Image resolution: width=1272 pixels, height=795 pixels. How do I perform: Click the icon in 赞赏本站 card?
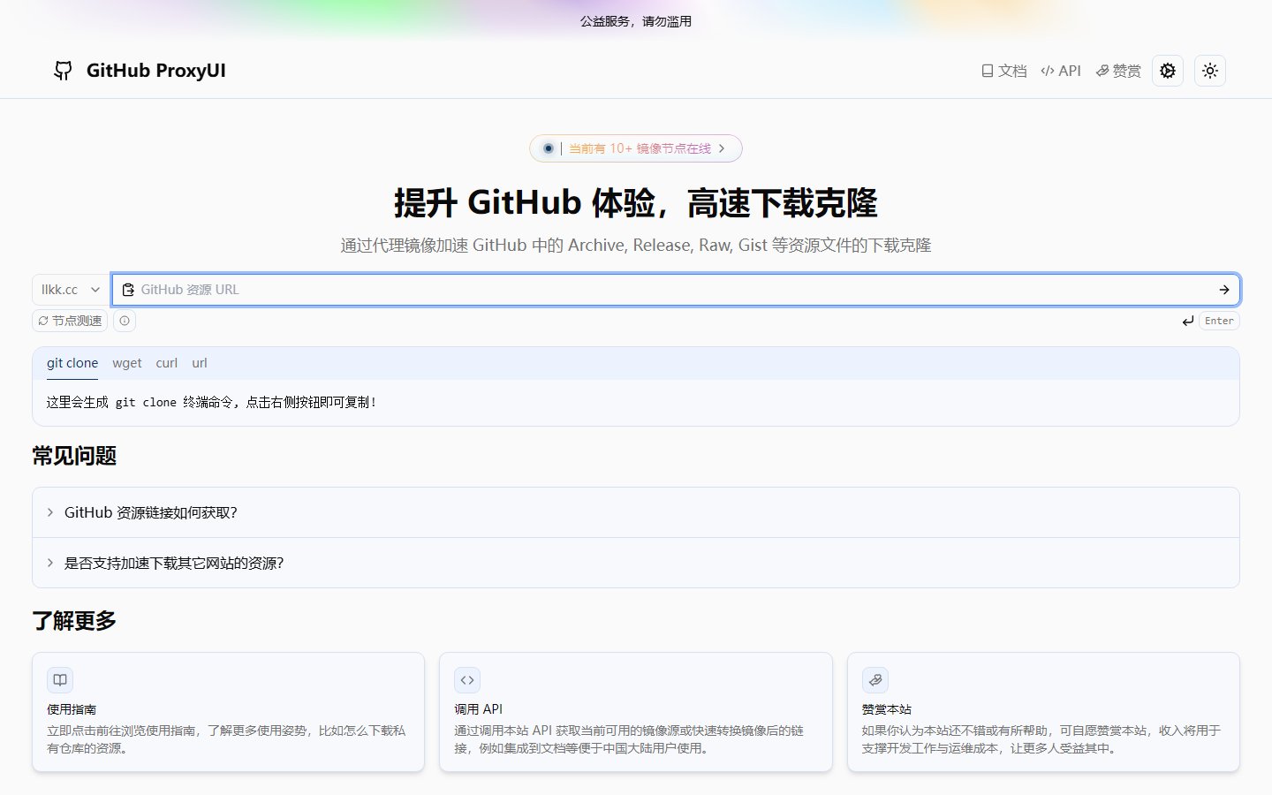click(875, 680)
